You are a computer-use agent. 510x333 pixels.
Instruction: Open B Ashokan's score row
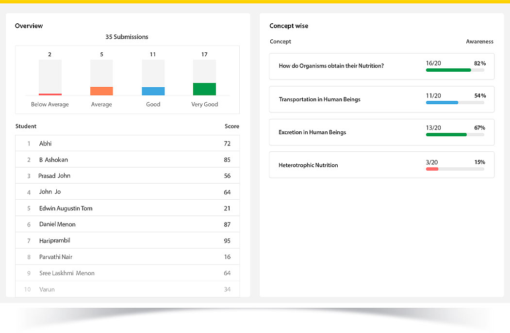point(127,159)
